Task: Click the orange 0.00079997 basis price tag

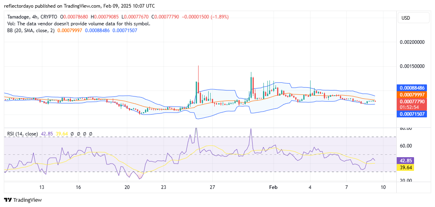Action: coord(412,94)
